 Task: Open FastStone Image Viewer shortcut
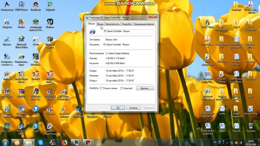[x=50, y=129]
